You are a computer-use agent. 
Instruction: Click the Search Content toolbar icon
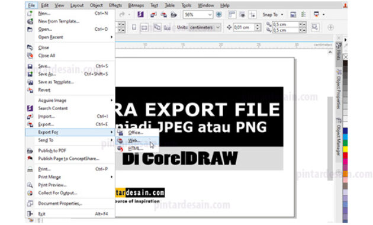(140, 15)
